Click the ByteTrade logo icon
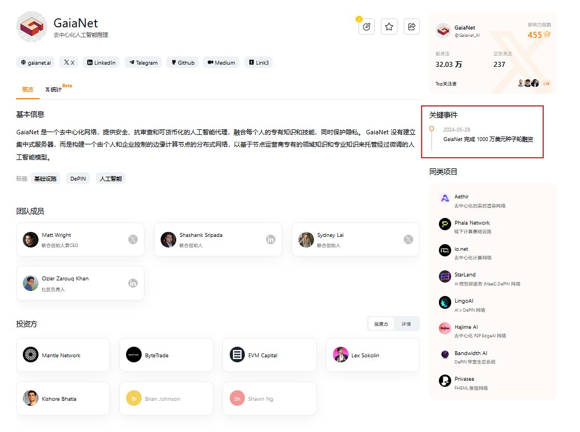Viewport: 580px width, 432px height. click(x=134, y=355)
